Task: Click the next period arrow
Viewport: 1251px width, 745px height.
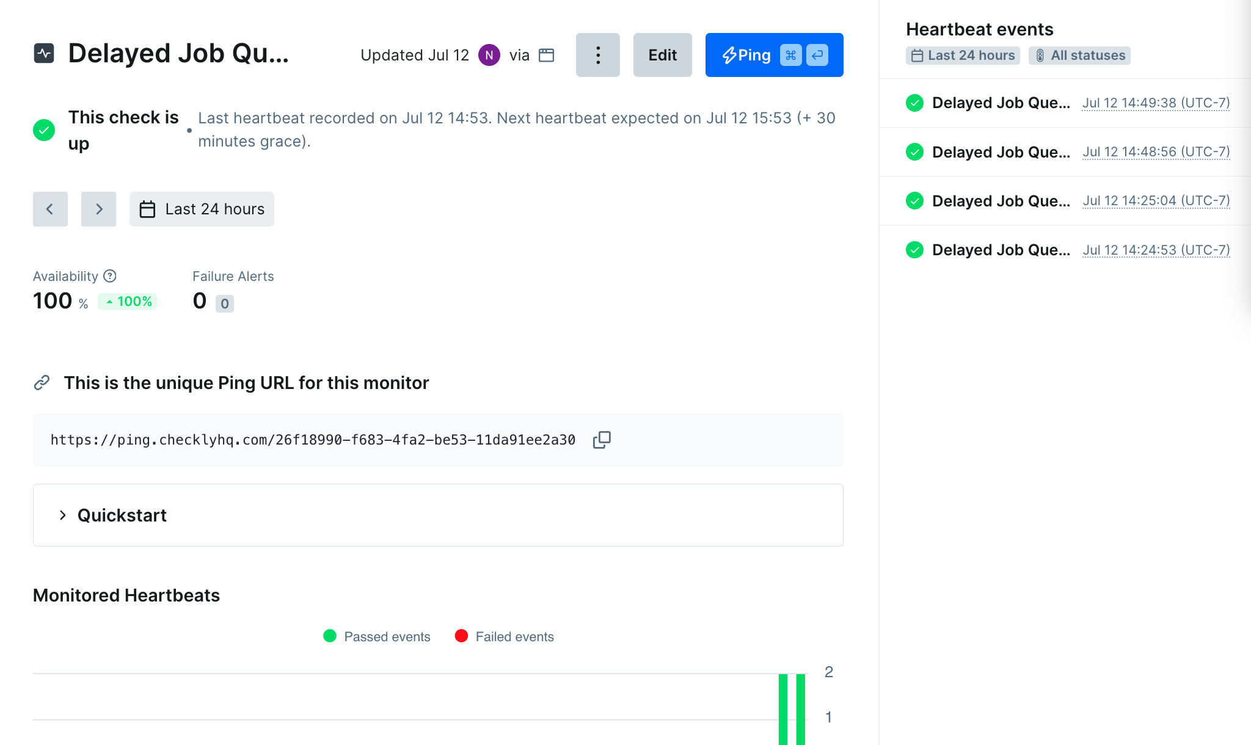Action: pos(98,209)
